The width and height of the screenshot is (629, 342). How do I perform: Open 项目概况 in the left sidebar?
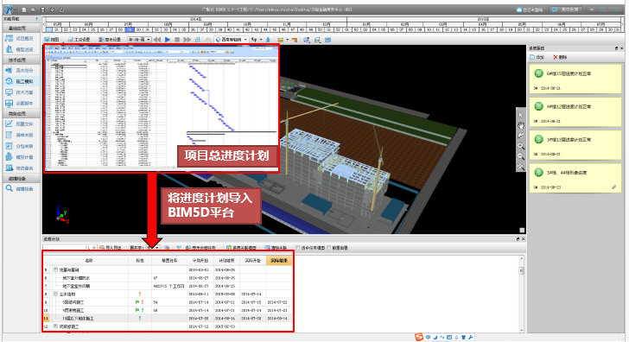pyautogui.click(x=20, y=39)
